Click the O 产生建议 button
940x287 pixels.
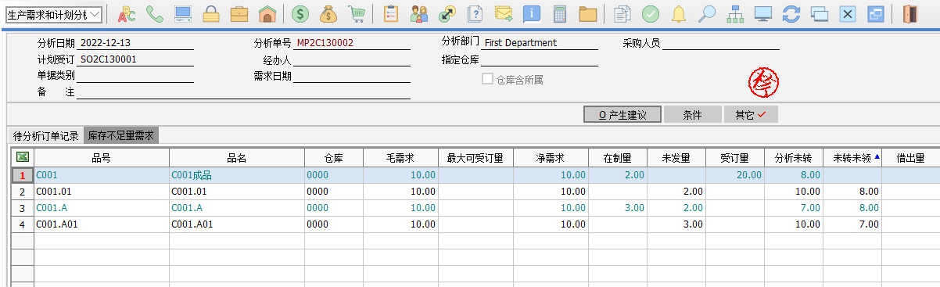(622, 115)
